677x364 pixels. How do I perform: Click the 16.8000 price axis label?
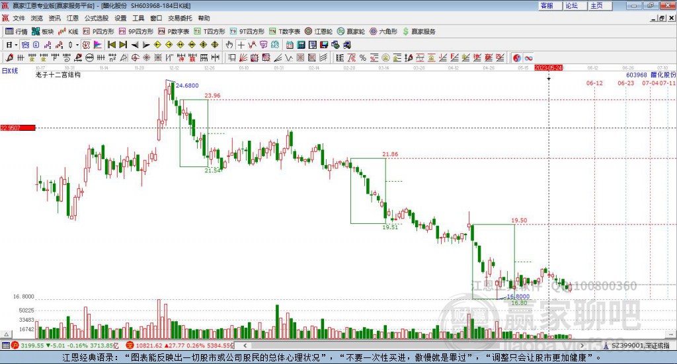point(23,297)
